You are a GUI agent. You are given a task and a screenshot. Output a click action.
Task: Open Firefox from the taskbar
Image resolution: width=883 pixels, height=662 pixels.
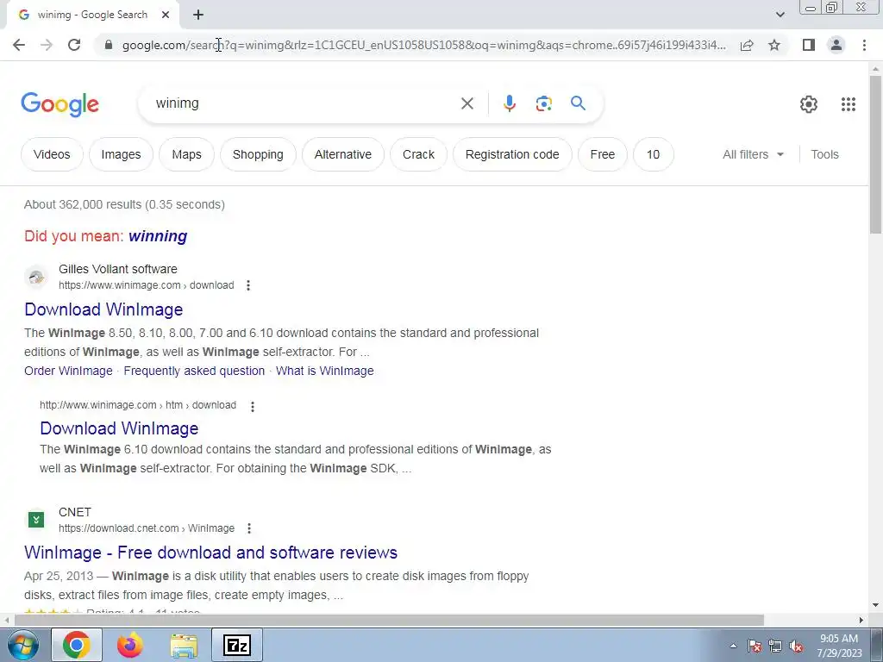[x=130, y=645]
